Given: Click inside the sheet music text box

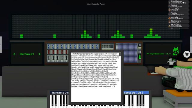Looking at the screenshot, I should tap(96, 77).
